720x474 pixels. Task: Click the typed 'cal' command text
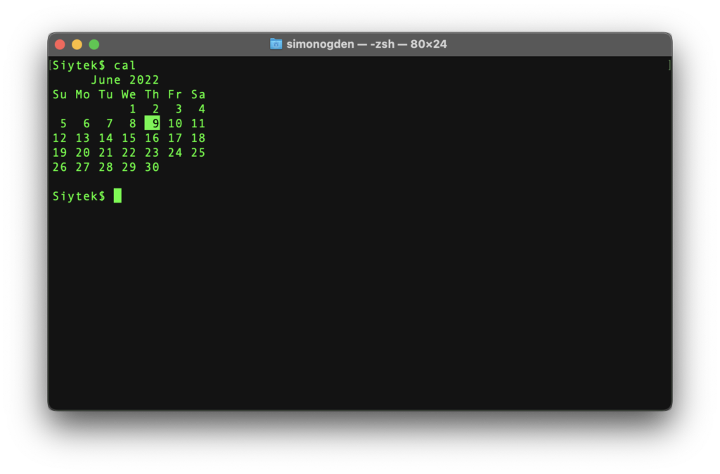coord(125,65)
